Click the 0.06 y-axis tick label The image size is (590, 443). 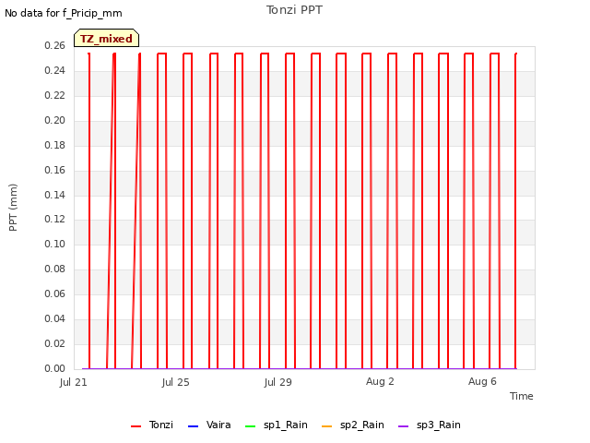[55, 293]
